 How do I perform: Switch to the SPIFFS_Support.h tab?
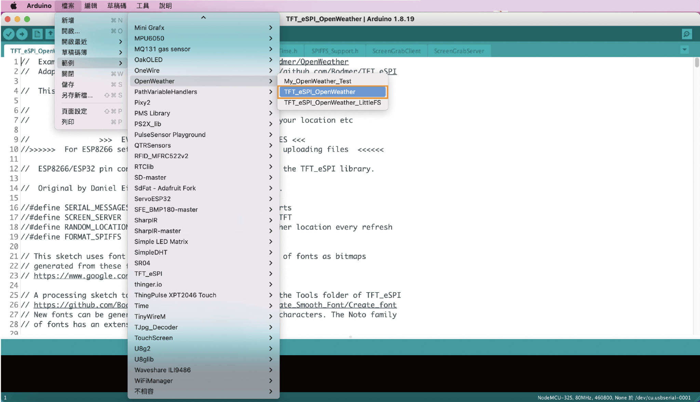pos(335,51)
